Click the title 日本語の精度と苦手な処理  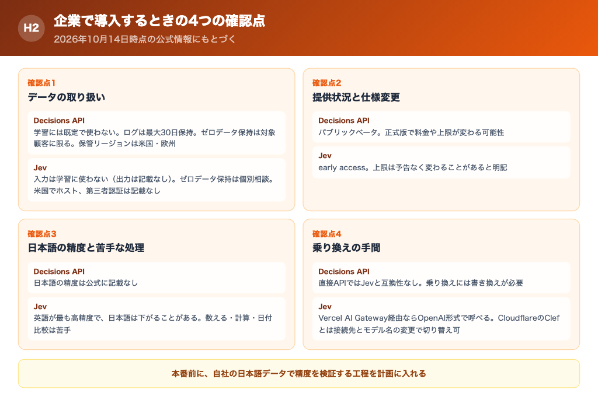(86, 248)
